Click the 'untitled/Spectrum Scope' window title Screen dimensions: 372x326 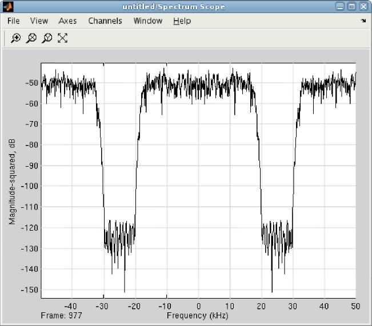pyautogui.click(x=174, y=7)
